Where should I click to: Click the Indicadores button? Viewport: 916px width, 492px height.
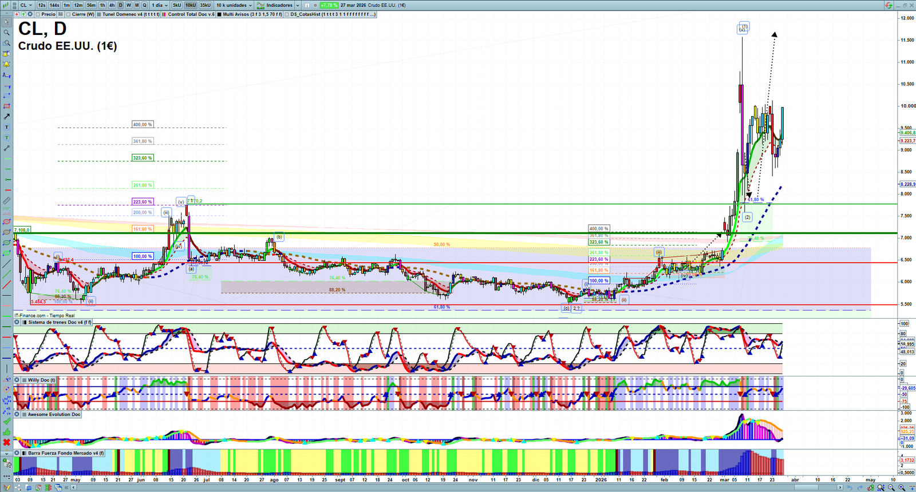(279, 5)
